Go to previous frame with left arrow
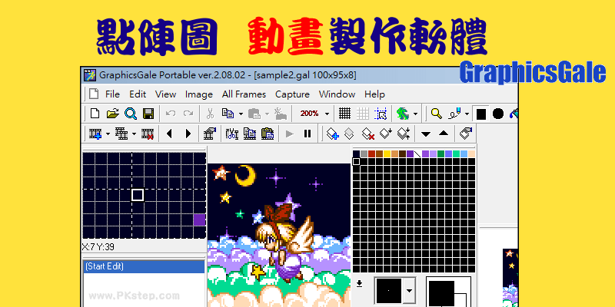Screen dimensions: 615x307 pyautogui.click(x=169, y=134)
